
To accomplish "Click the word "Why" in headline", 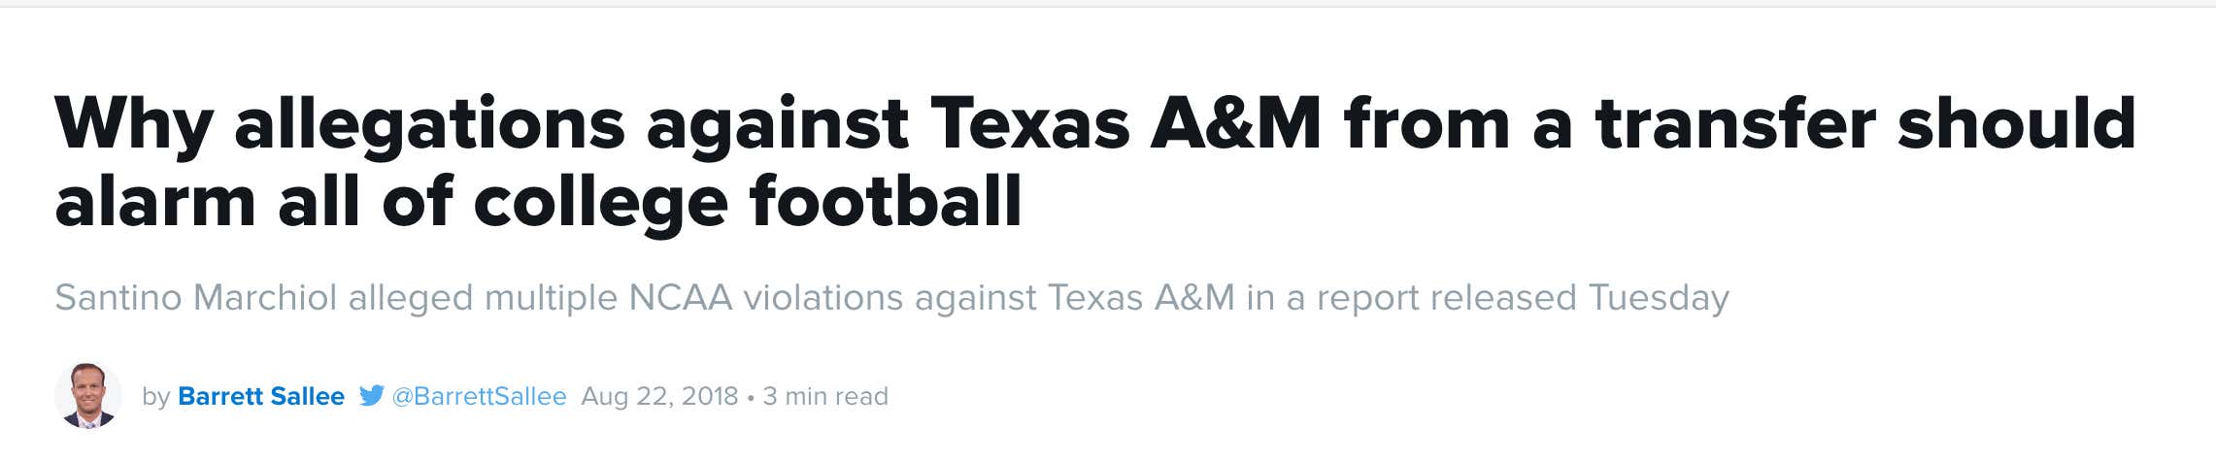I will (x=133, y=126).
